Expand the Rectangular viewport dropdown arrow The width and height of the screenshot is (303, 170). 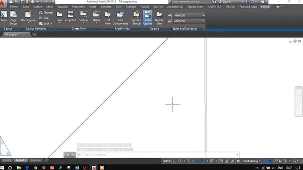coord(28,23)
